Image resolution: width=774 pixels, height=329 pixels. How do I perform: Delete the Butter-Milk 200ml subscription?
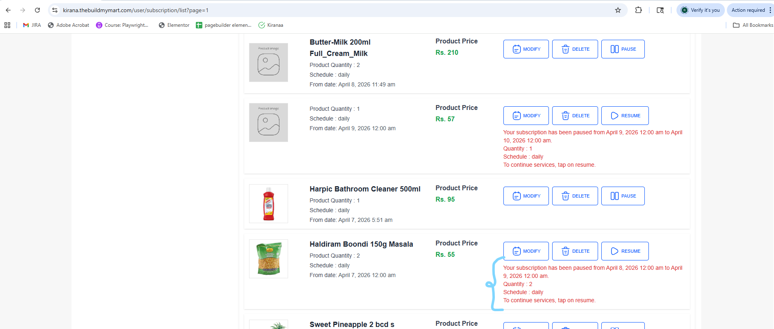[575, 49]
